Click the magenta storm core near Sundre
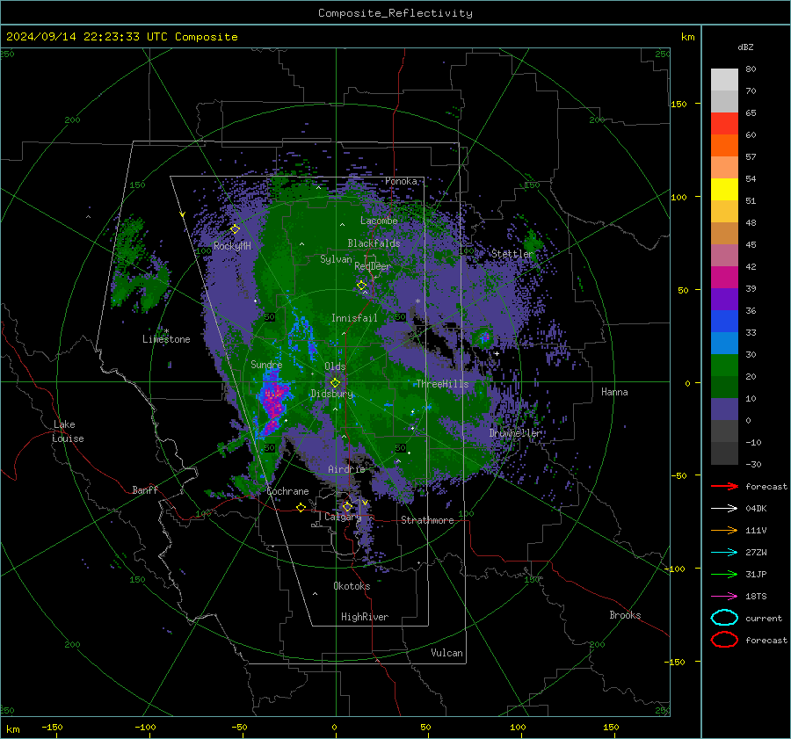791x739 pixels. (x=273, y=398)
